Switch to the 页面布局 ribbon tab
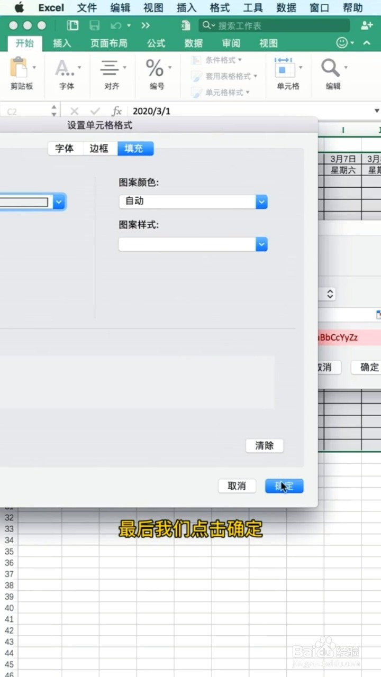381x677 pixels. 109,43
